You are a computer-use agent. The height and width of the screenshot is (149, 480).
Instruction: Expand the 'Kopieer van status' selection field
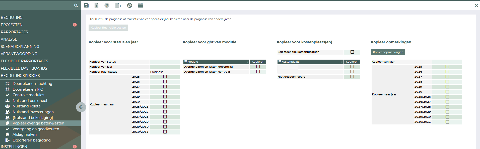pyautogui.click(x=165, y=62)
